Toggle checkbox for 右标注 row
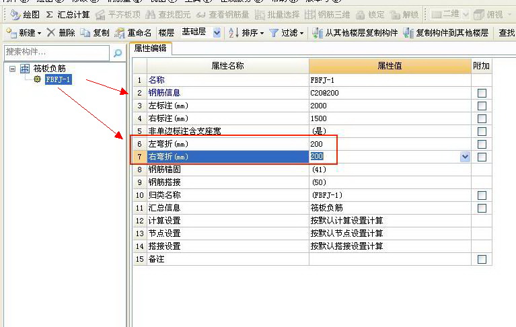This screenshot has height=327, width=516. pyautogui.click(x=482, y=119)
